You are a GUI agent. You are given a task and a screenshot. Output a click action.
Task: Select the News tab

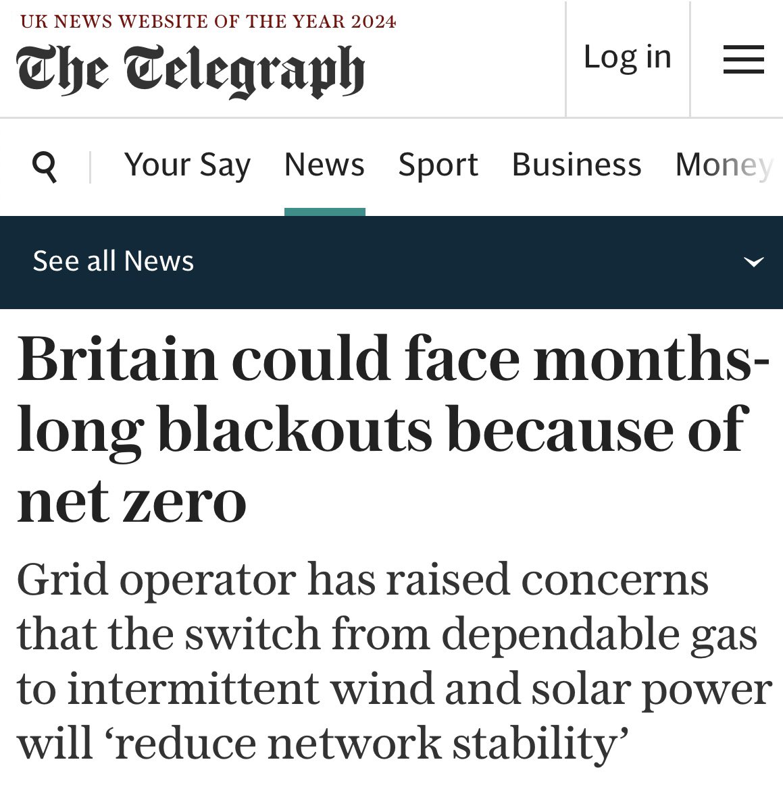[324, 164]
